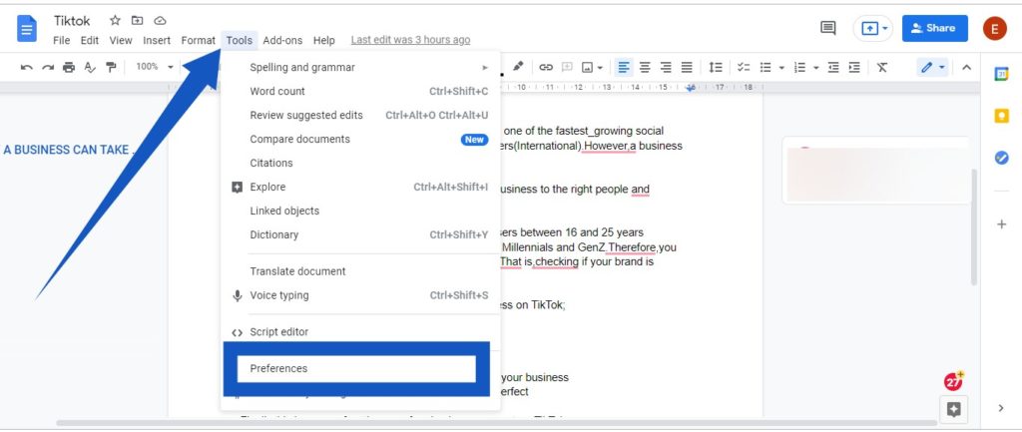Close the open Tools menu
Screen dimensions: 1022x432
coord(240,40)
